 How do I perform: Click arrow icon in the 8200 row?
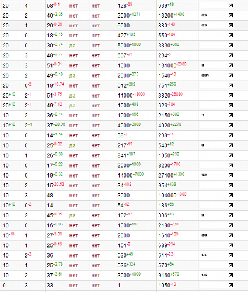click(231, 165)
